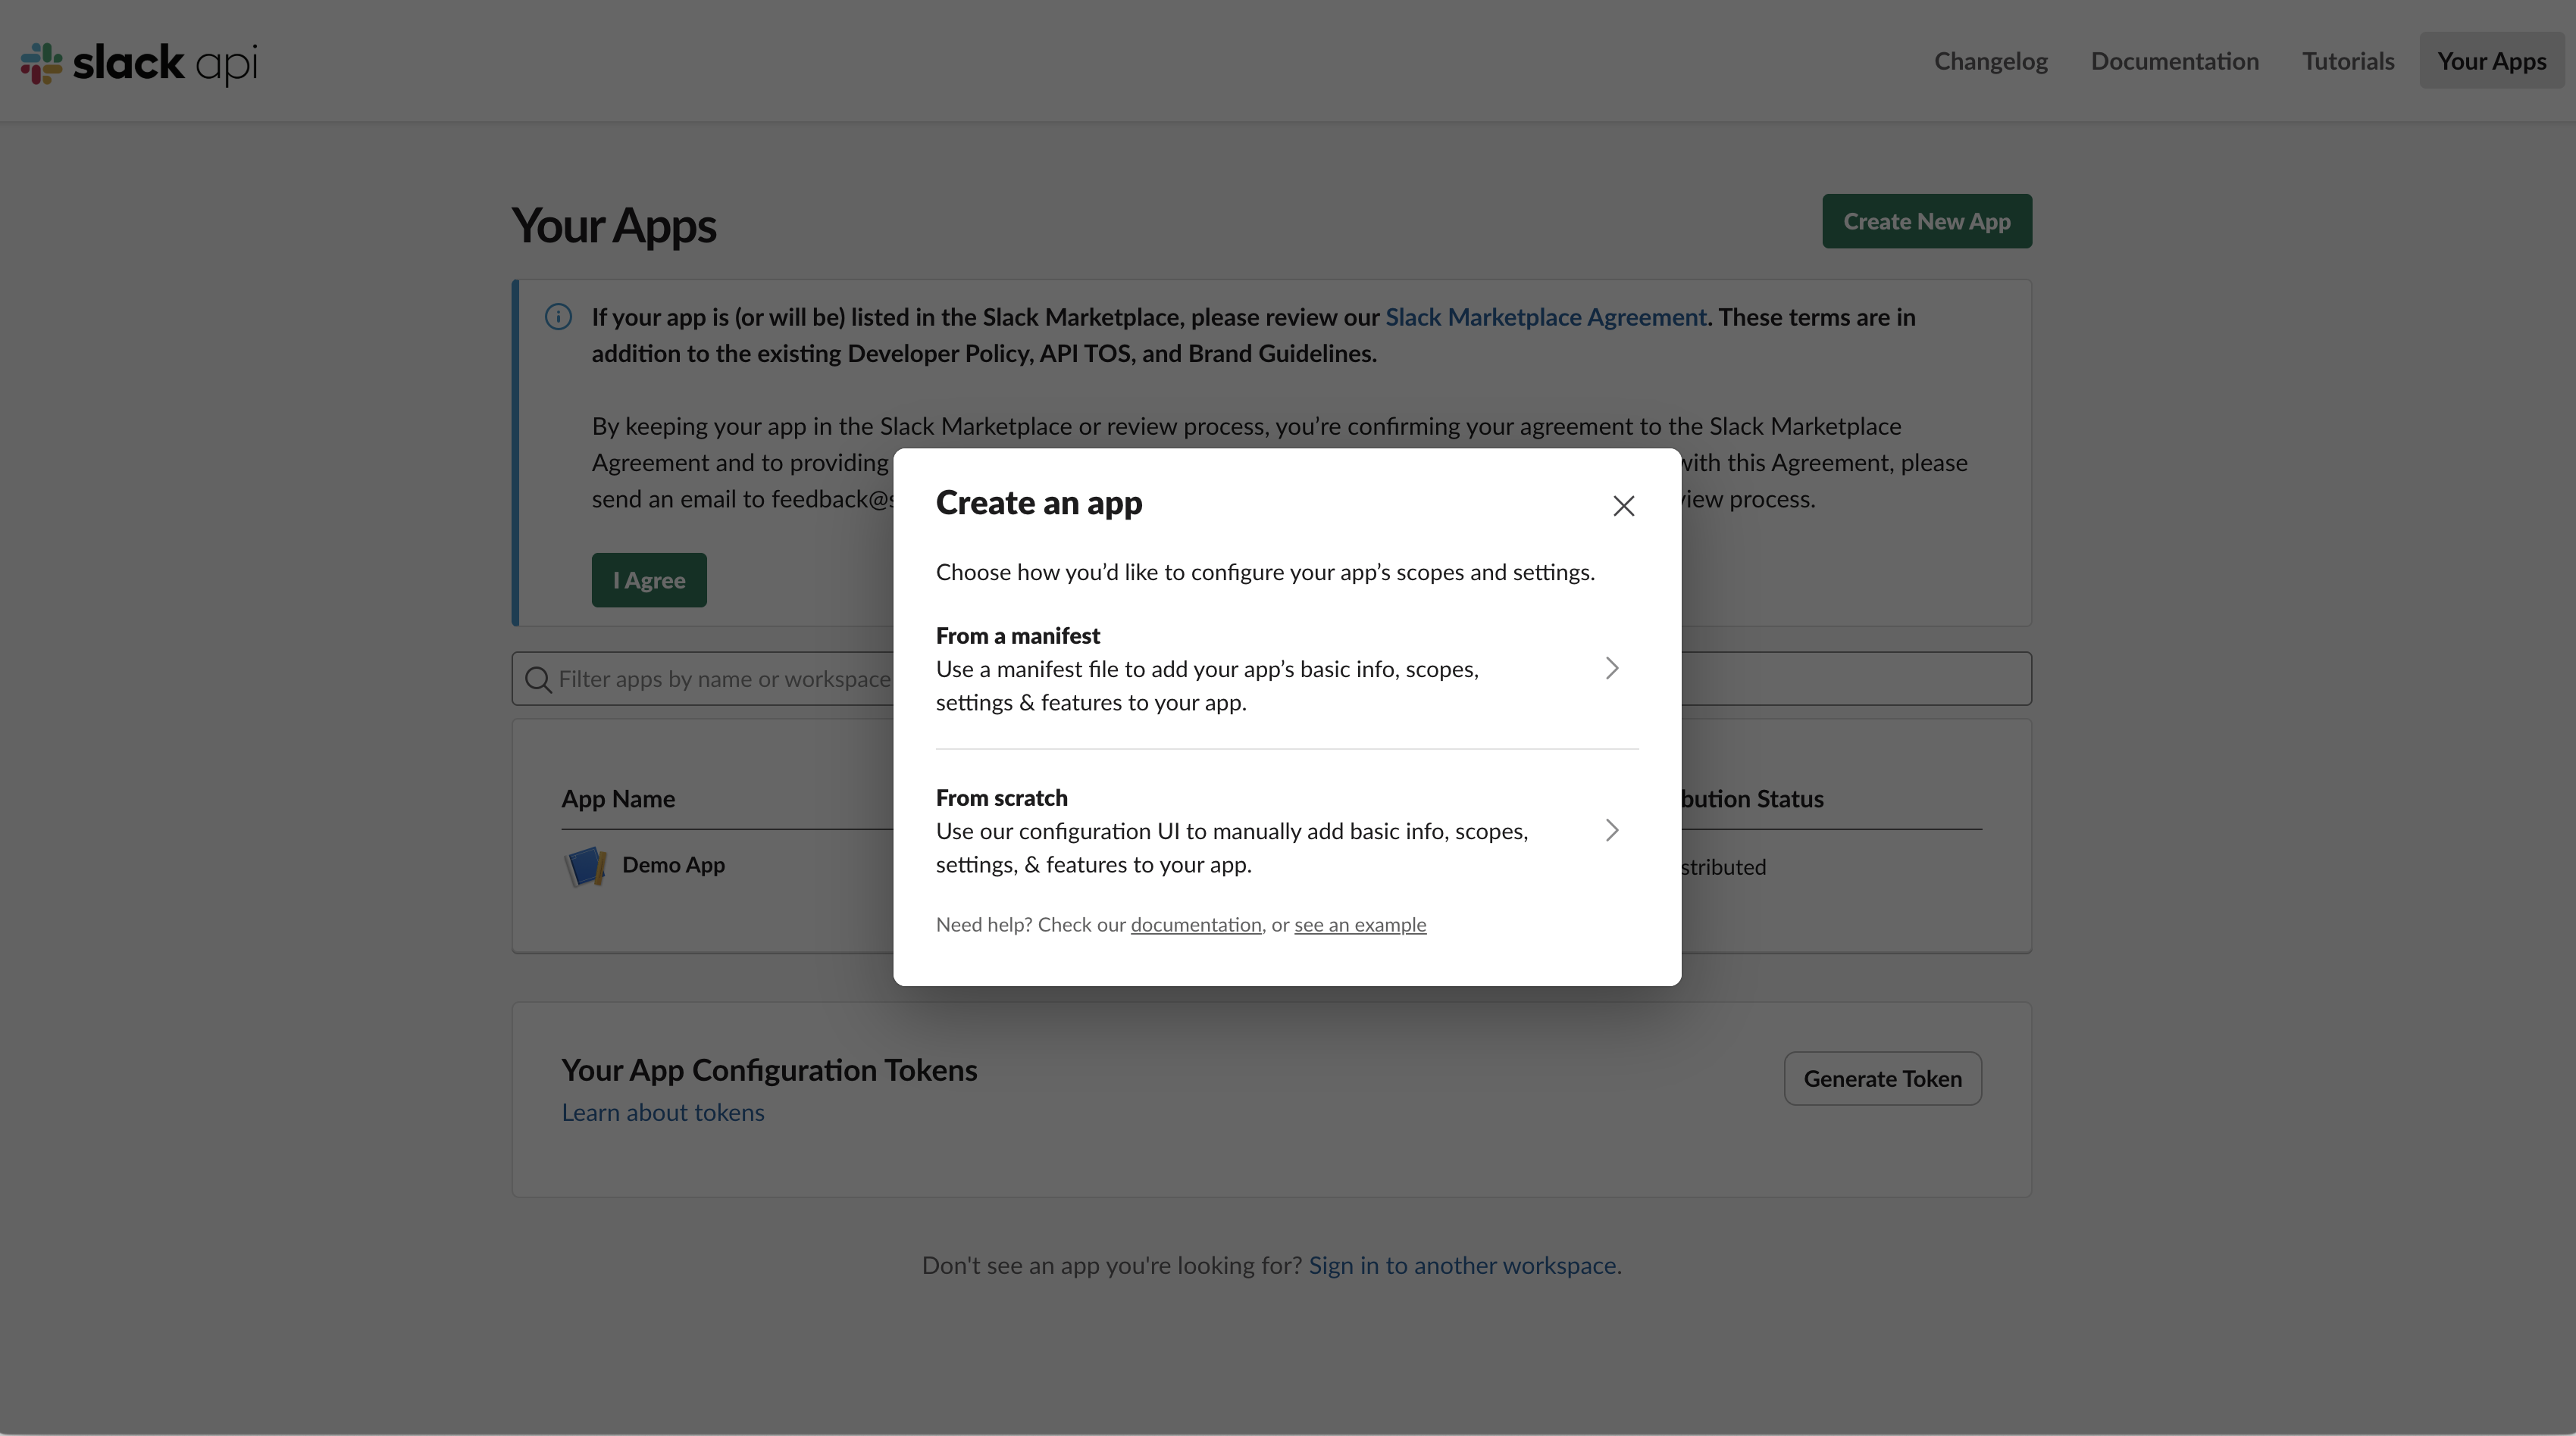This screenshot has height=1436, width=2576.
Task: Open the documentation link in dialog
Action: tap(1196, 924)
